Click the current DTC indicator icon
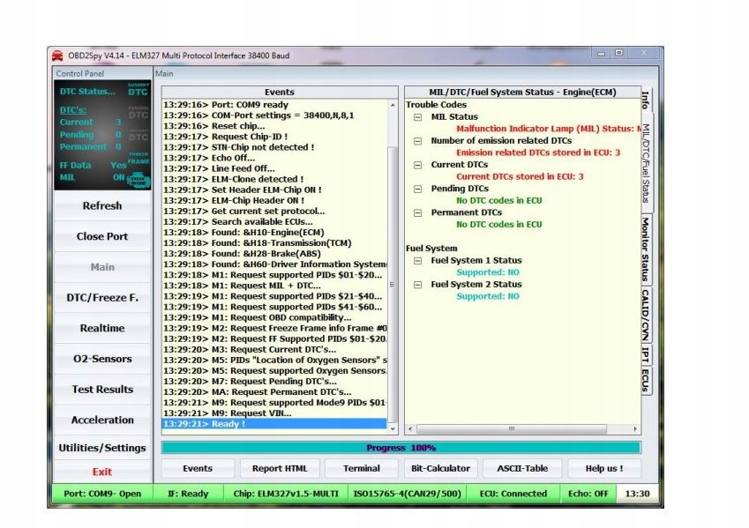 (x=138, y=89)
